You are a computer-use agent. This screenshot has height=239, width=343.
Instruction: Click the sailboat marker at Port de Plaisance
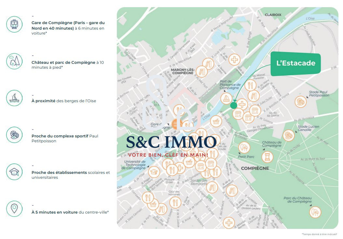point(226,98)
